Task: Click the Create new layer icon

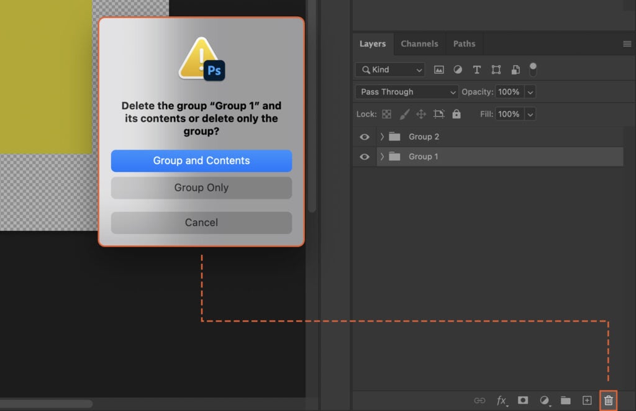Action: click(x=587, y=400)
